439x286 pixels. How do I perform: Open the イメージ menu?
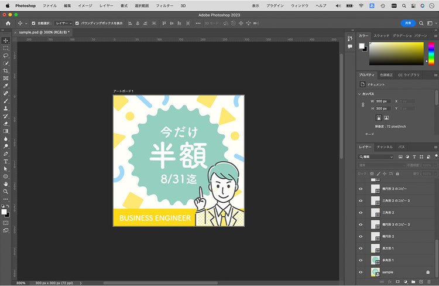click(85, 6)
